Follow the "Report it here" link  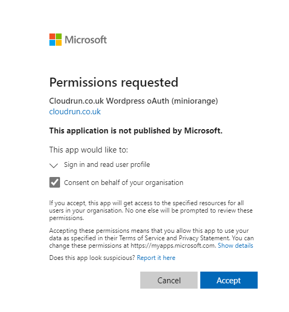(x=156, y=258)
